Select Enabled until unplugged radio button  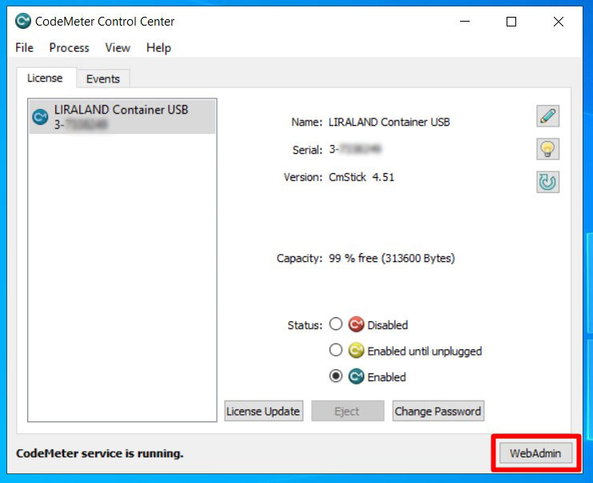(336, 351)
